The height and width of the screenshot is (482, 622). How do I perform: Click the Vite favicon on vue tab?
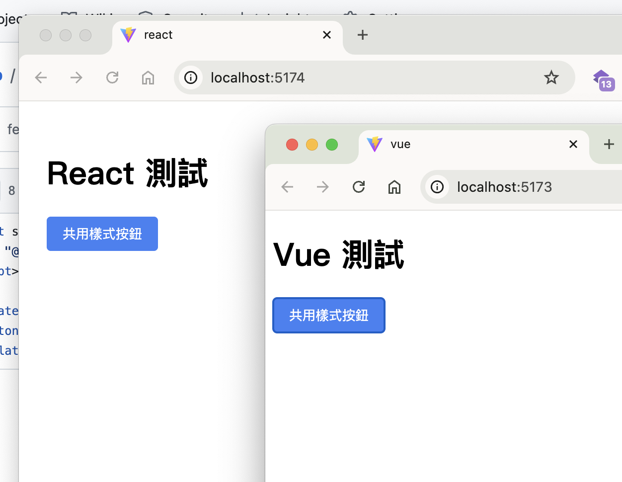pyautogui.click(x=375, y=144)
